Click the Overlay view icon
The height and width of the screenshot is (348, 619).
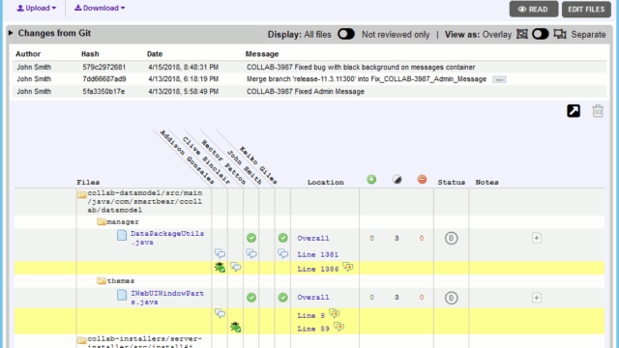point(522,34)
